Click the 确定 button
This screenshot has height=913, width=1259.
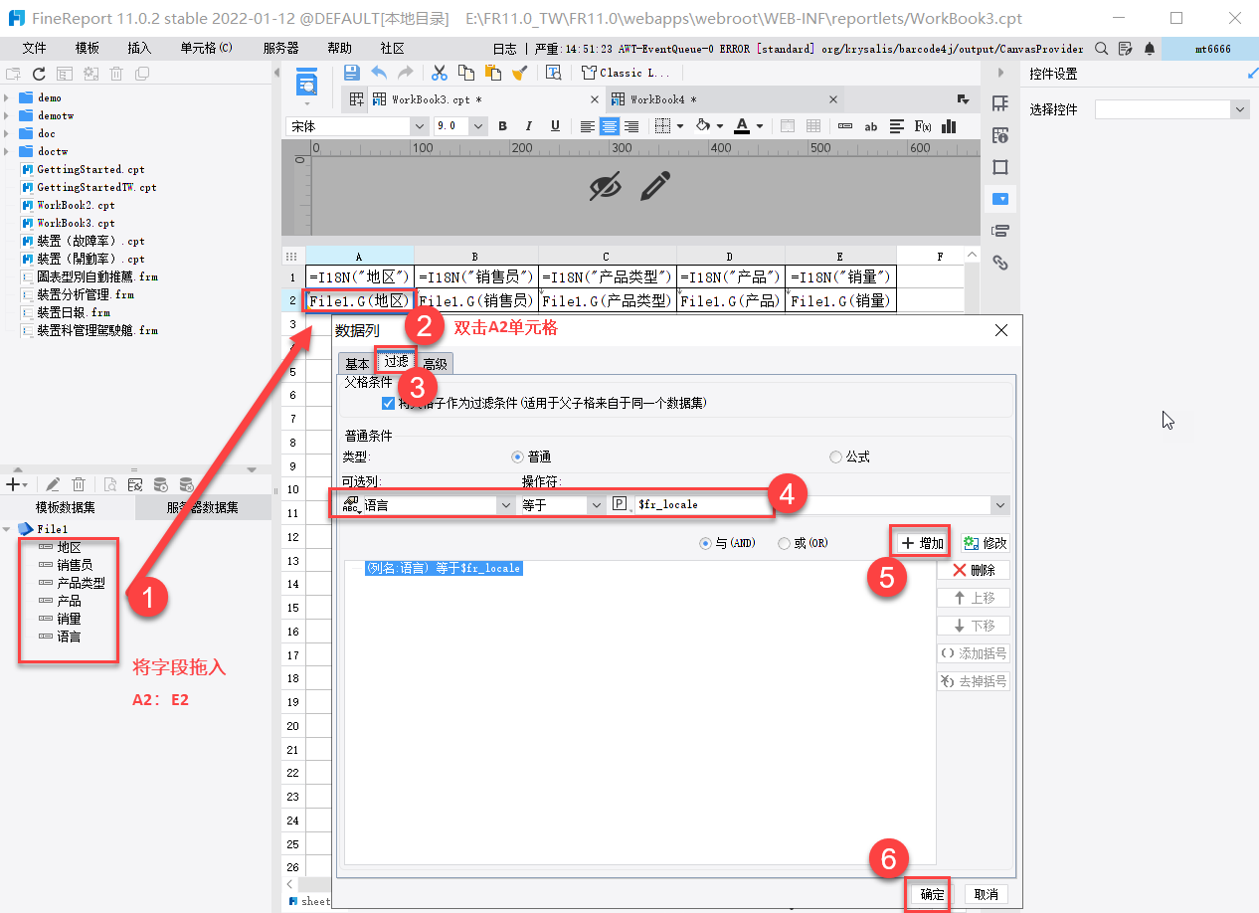(x=932, y=894)
